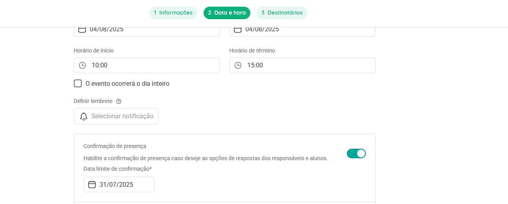The image size is (508, 204).
Task: Click the 15:00 end time field
Action: point(303,65)
